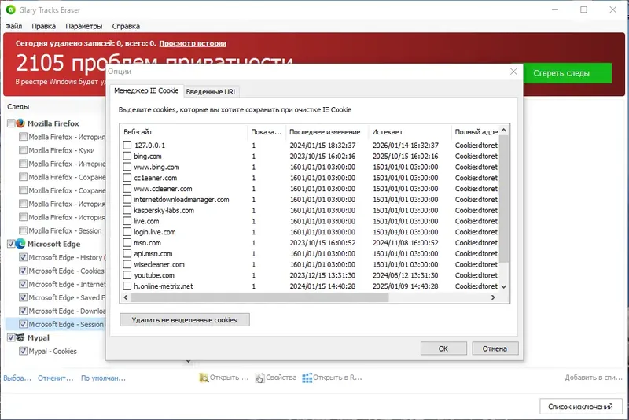The image size is (629, 420).
Task: Check the login.live.com cookie box
Action: 127,231
